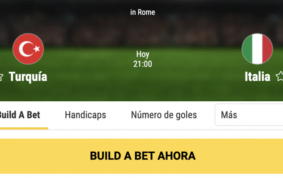Click the green stripe of the Italian flag
Screen dimensions: 283x178
[247, 49]
